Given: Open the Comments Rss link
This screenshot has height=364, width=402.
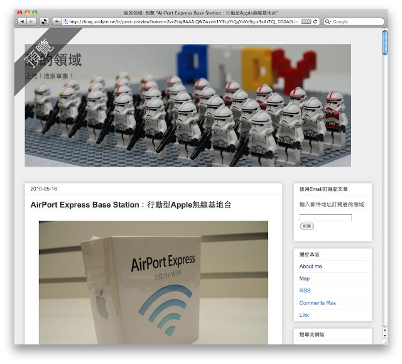Looking at the screenshot, I should [x=317, y=303].
